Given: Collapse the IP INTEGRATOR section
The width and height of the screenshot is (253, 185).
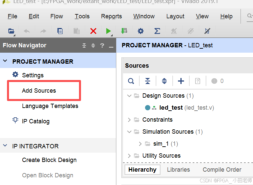Looking at the screenshot, I should pyautogui.click(x=5, y=146).
